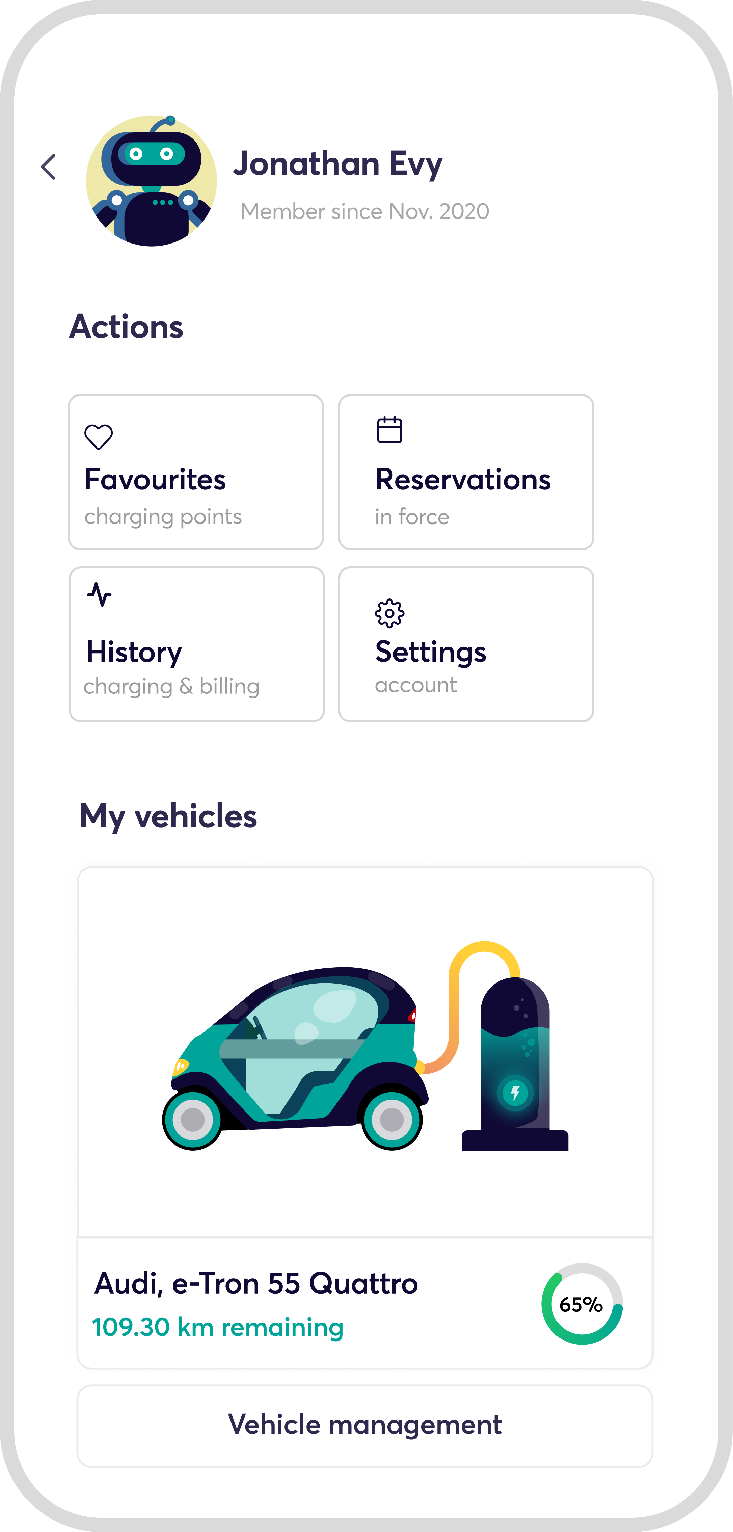Click the Jonathan Evy profile name
The height and width of the screenshot is (1532, 733).
[x=338, y=163]
